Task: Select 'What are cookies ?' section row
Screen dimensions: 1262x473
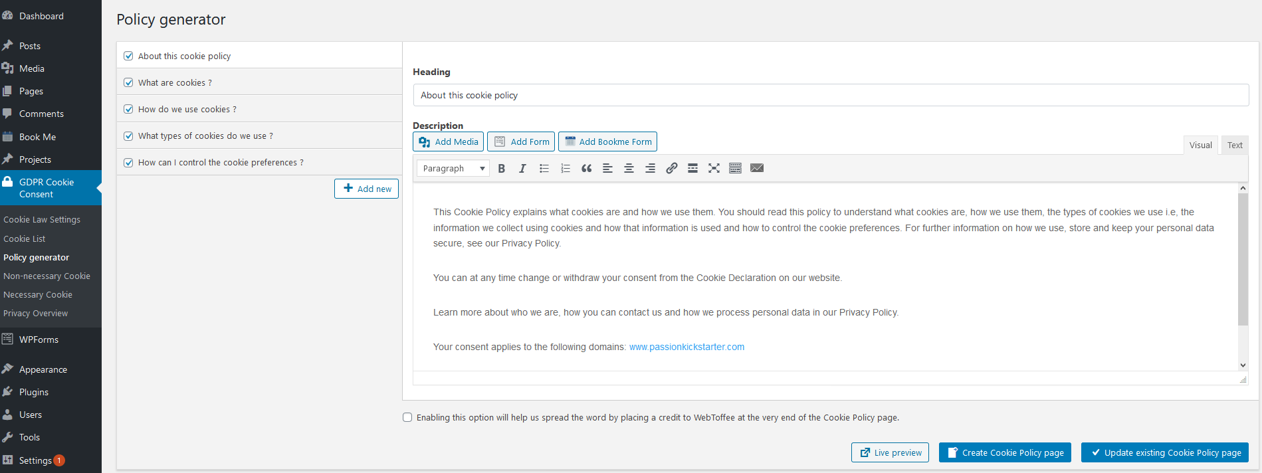Action: (259, 82)
